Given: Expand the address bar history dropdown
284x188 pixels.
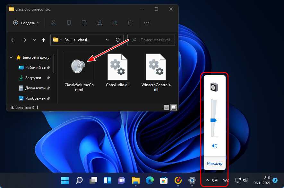Looking at the screenshot, I should point(107,40).
